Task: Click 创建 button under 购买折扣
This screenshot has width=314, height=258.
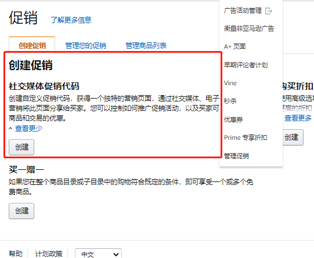Action: click(293, 137)
